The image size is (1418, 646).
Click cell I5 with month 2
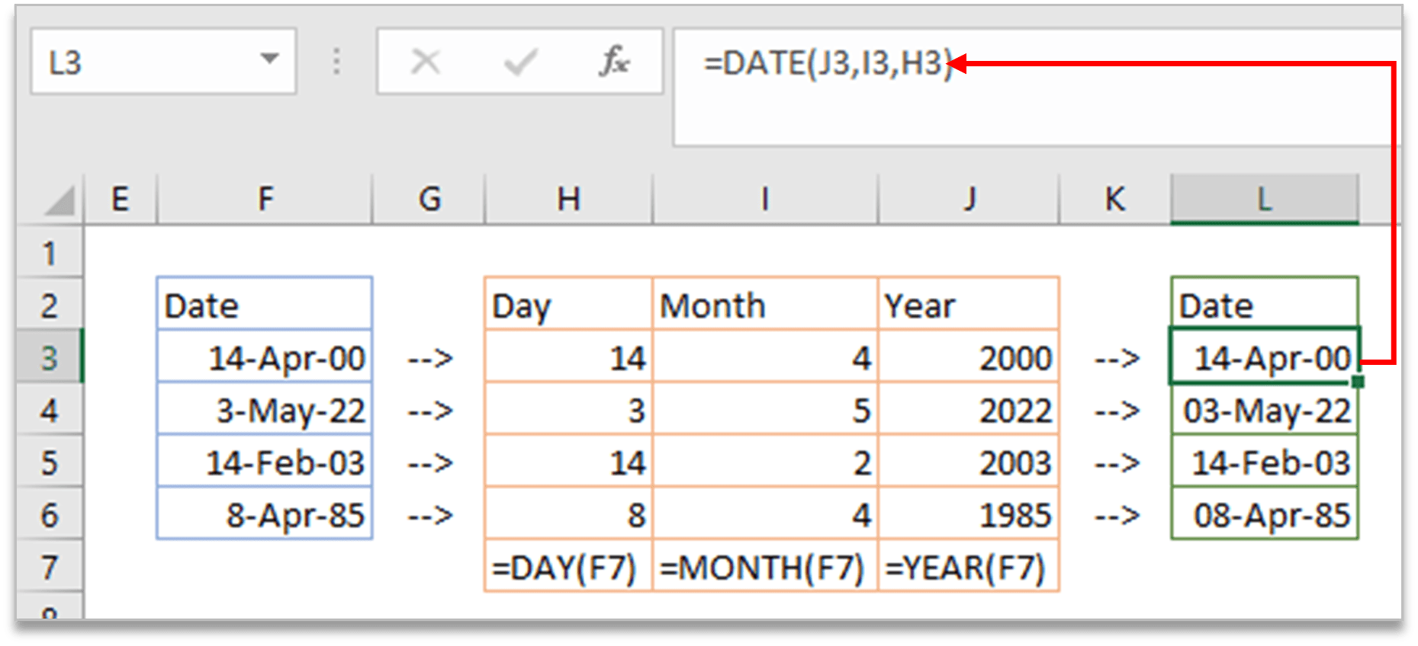(x=765, y=462)
